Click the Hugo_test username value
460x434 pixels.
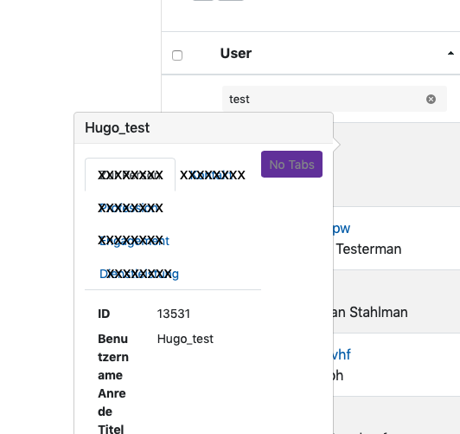point(185,339)
